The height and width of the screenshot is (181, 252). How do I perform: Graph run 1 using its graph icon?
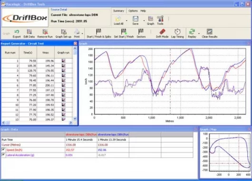(x=64, y=61)
